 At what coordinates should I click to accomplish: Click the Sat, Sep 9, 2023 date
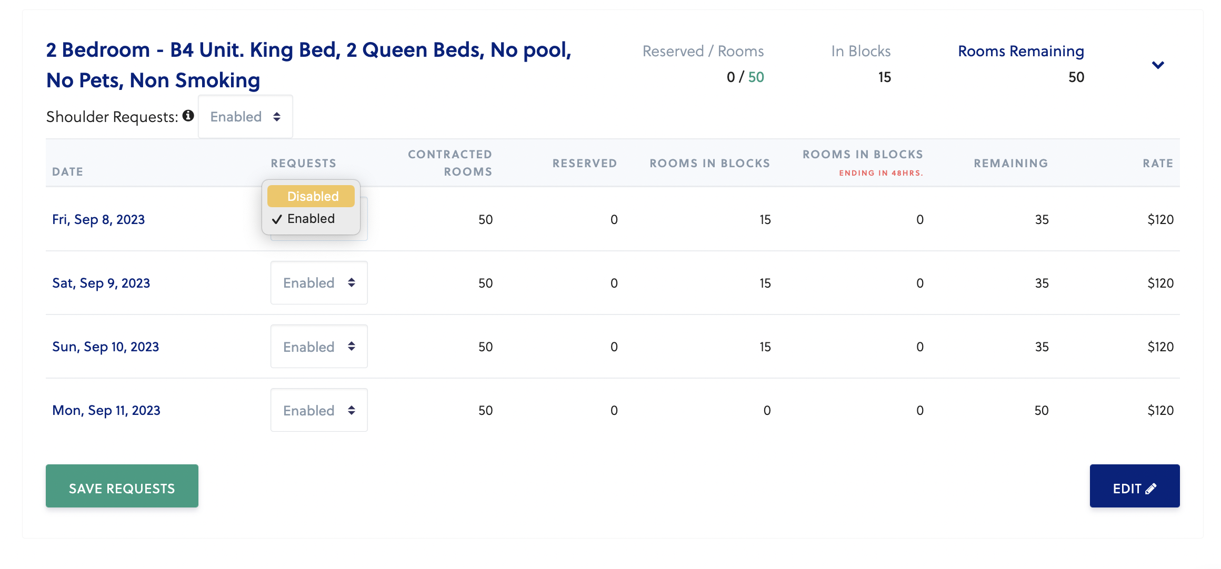(101, 283)
